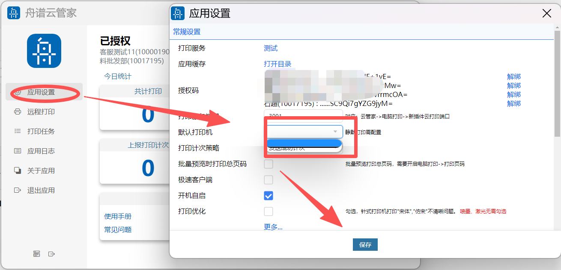Click the logout icon at sidebar bottom
The width and height of the screenshot is (561, 270).
pos(52,254)
